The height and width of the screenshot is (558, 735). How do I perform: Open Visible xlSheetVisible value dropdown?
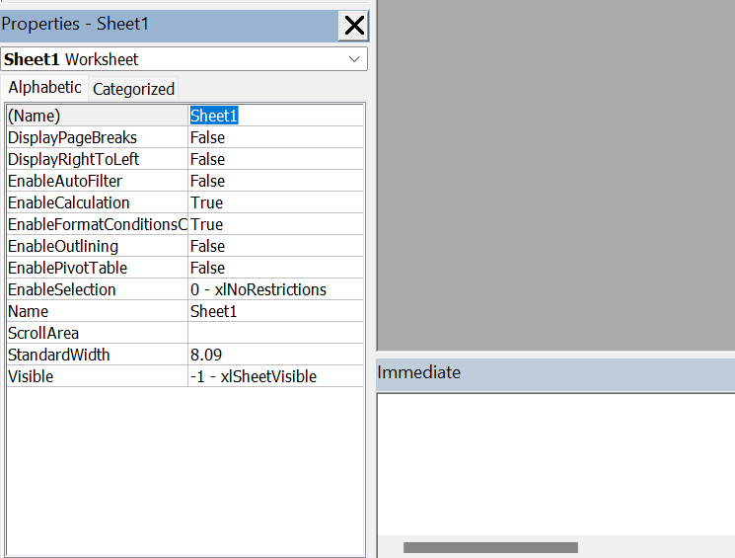(275, 376)
